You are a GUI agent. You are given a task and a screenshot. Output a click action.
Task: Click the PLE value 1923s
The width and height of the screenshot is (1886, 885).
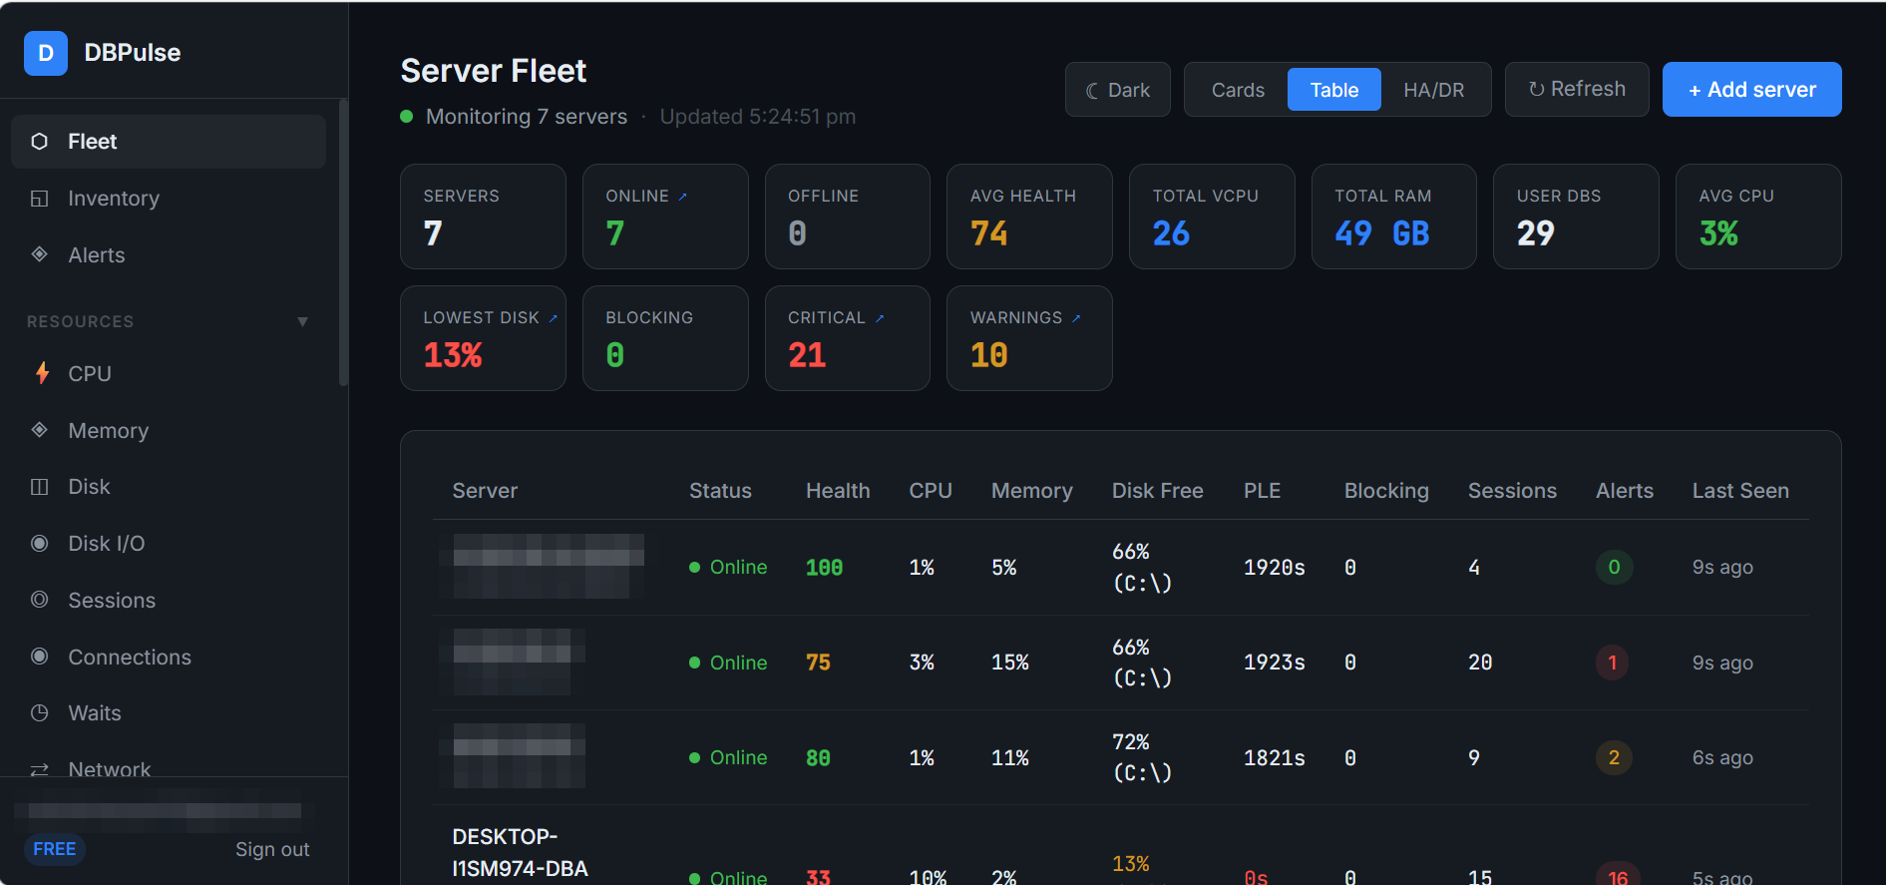coord(1275,663)
